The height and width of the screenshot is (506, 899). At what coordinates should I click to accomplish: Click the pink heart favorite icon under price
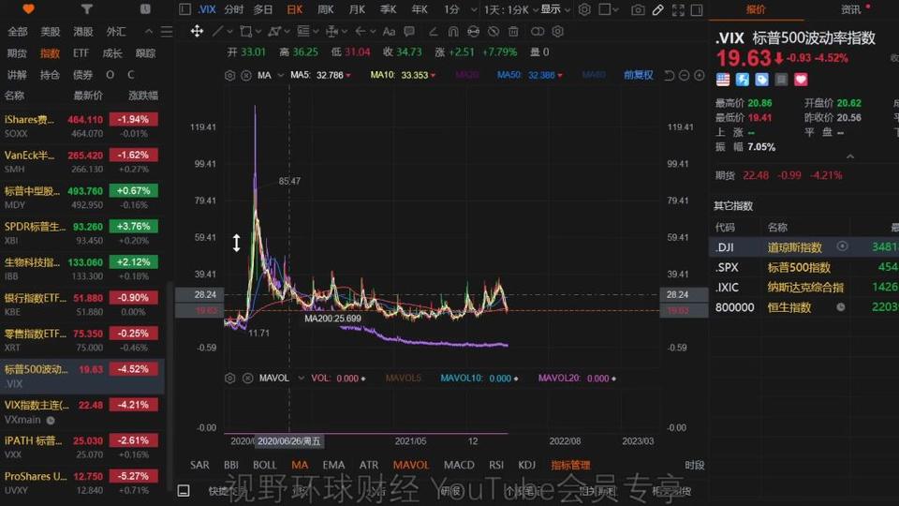801,79
